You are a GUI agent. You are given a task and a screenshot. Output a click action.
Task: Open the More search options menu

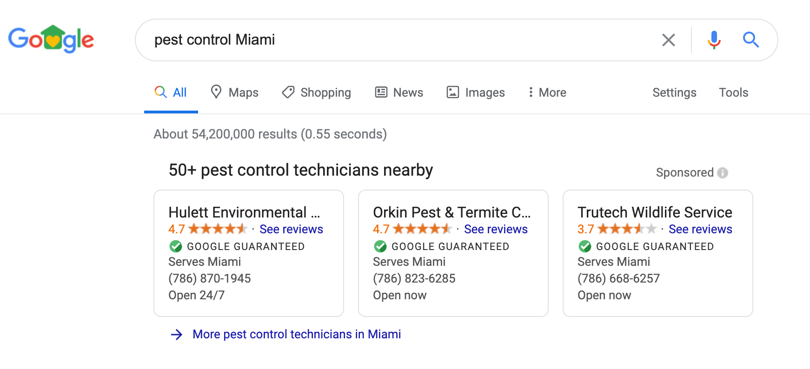(x=547, y=92)
